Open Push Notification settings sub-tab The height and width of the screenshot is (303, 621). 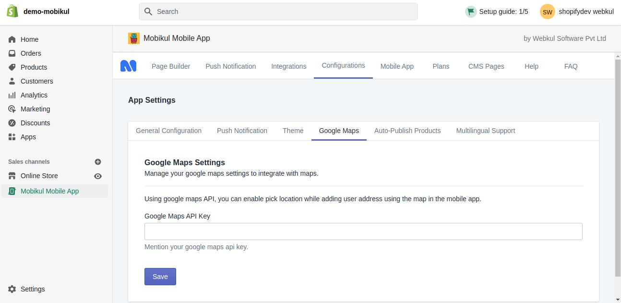[242, 131]
